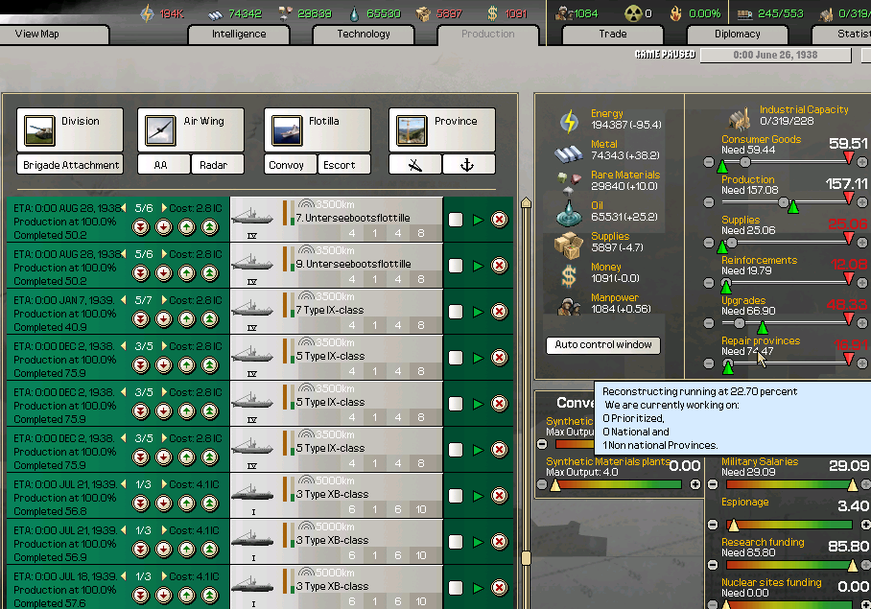Open the Diplomacy tab

click(x=737, y=35)
